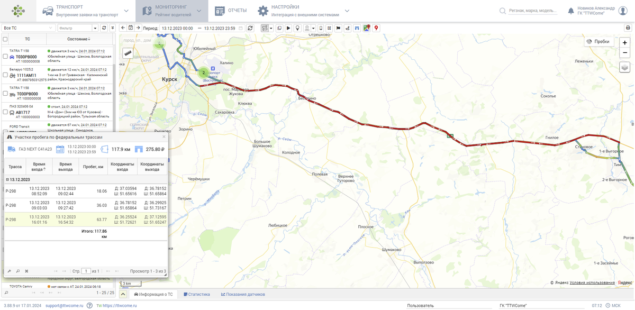The width and height of the screenshot is (635, 310).
Task: Tick the checkbox for TATRA truck T030PB000
Action: pyautogui.click(x=5, y=94)
